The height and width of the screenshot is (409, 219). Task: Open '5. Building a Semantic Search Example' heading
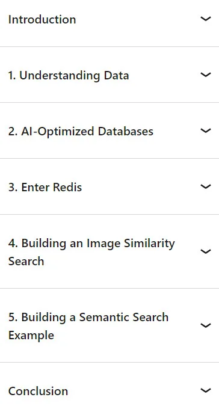(x=88, y=326)
